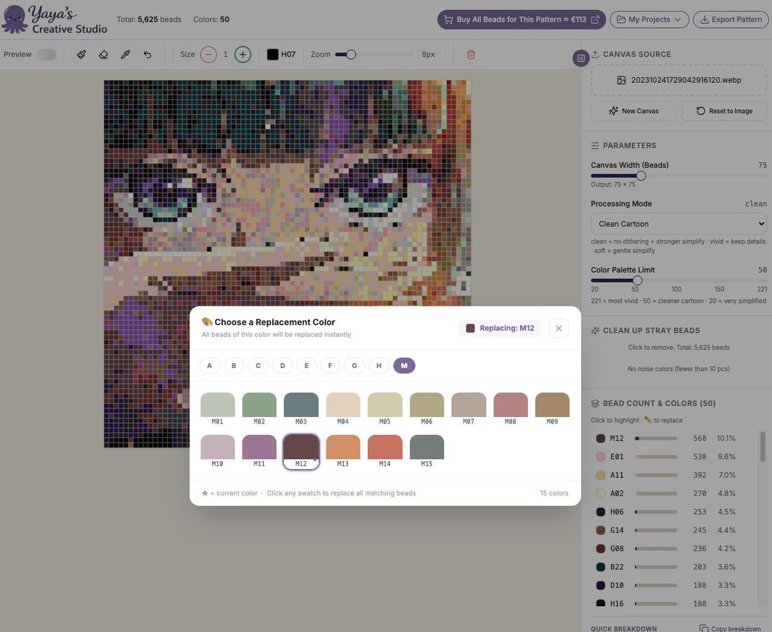
Task: Click Copy breakdown button
Action: (x=731, y=628)
